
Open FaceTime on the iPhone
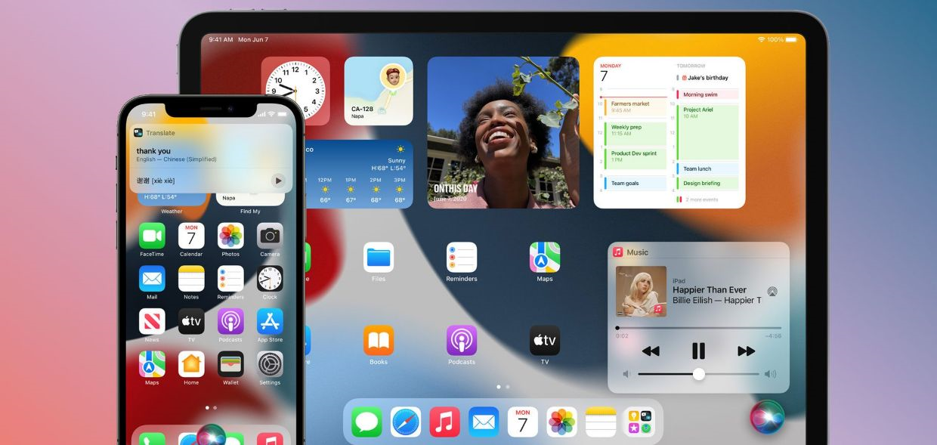(152, 236)
